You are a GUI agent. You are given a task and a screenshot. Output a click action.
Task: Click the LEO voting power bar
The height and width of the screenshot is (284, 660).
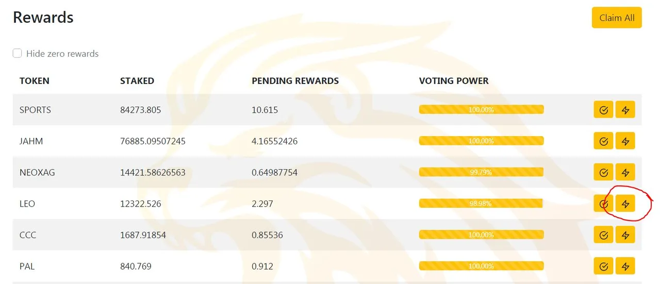[x=481, y=204]
